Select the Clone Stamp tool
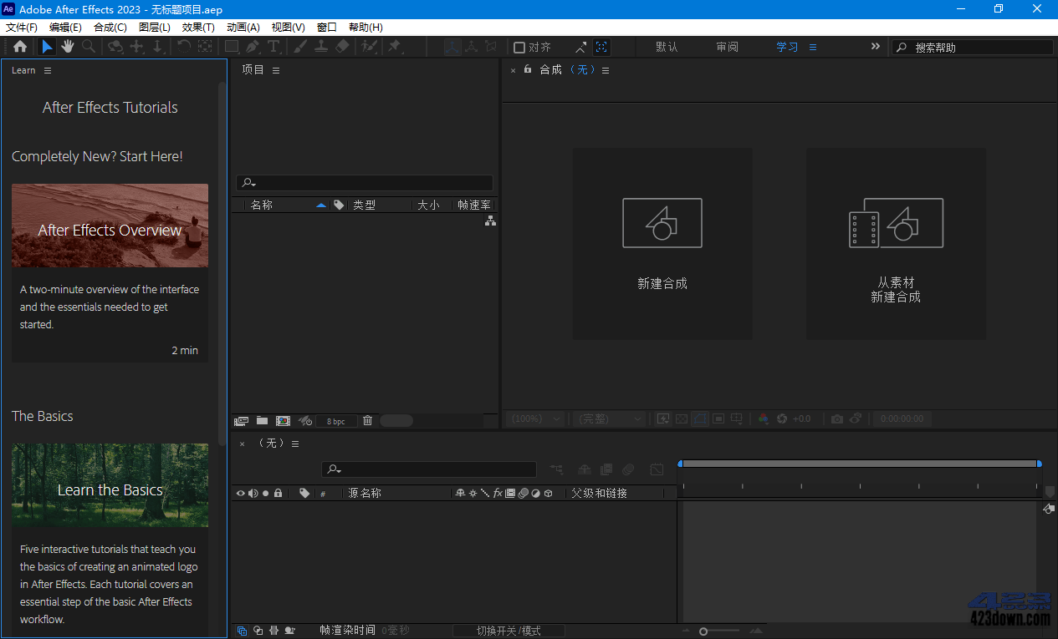Image resolution: width=1058 pixels, height=639 pixels. tap(322, 47)
